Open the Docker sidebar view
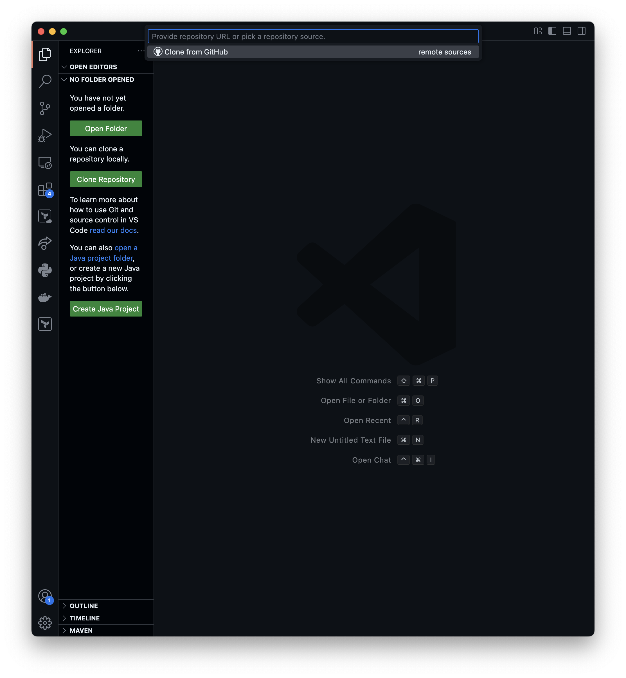This screenshot has width=626, height=678. point(45,297)
